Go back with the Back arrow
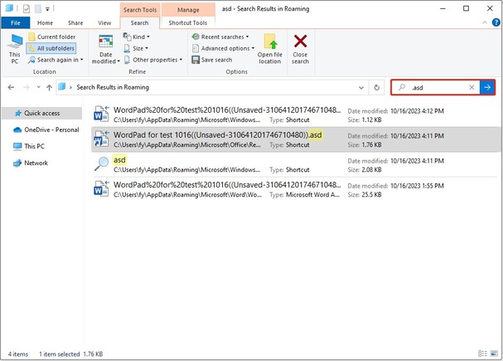Screen dimensions: 503x361 pos(11,87)
